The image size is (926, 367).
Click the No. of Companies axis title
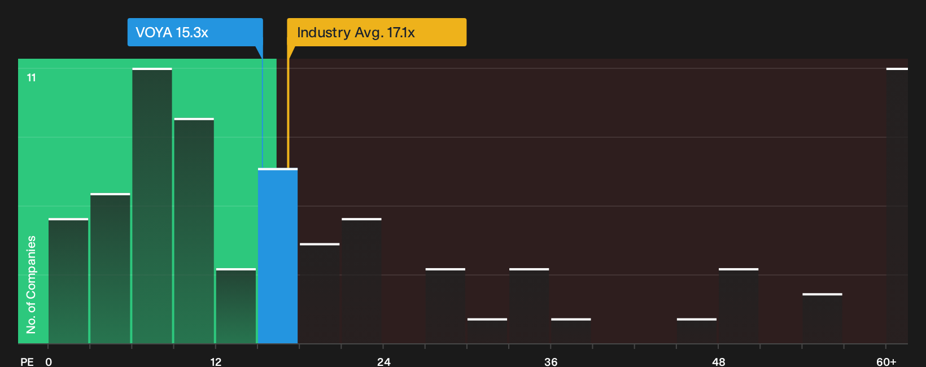point(31,285)
